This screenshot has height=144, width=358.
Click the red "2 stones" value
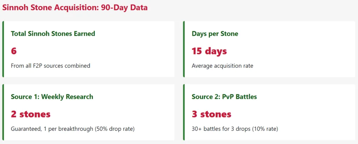31,114
